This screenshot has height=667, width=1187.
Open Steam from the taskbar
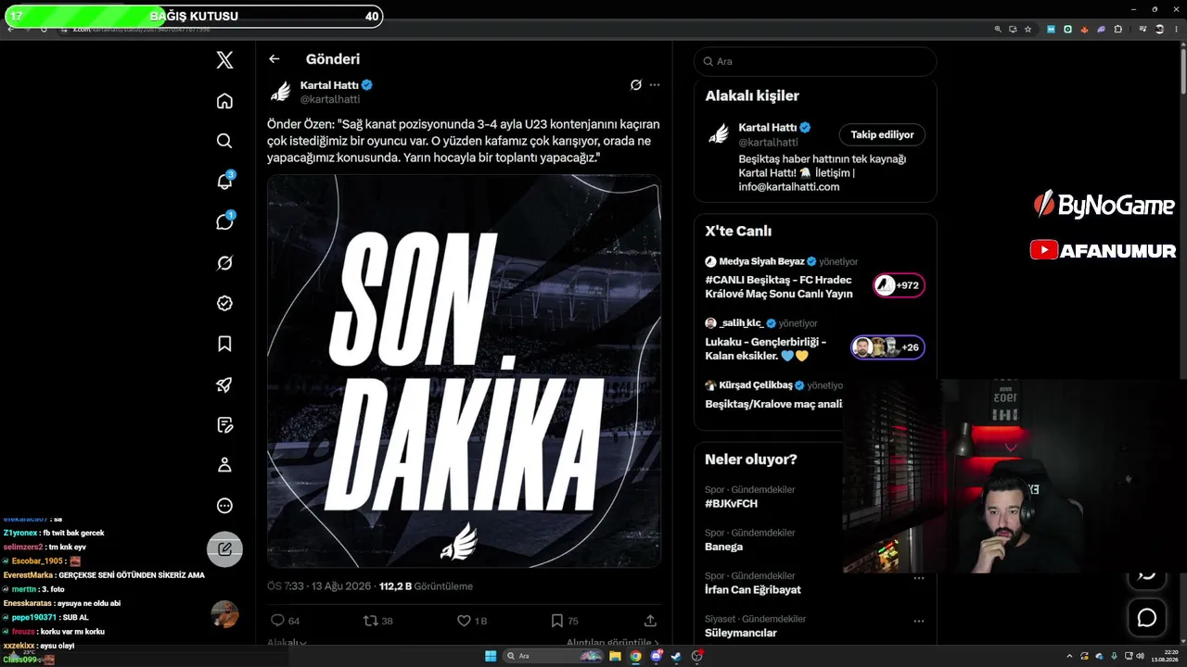click(x=676, y=656)
